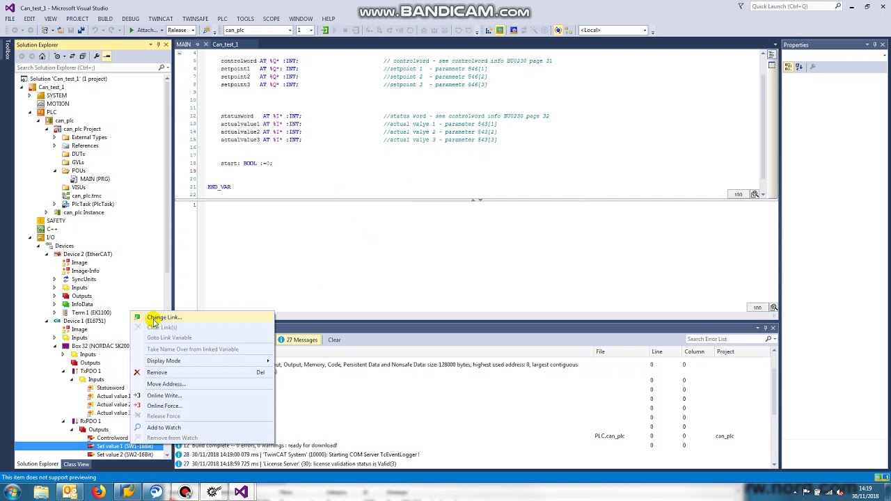Toggle the 27 Messages filter
The height and width of the screenshot is (501, 891).
pyautogui.click(x=298, y=340)
